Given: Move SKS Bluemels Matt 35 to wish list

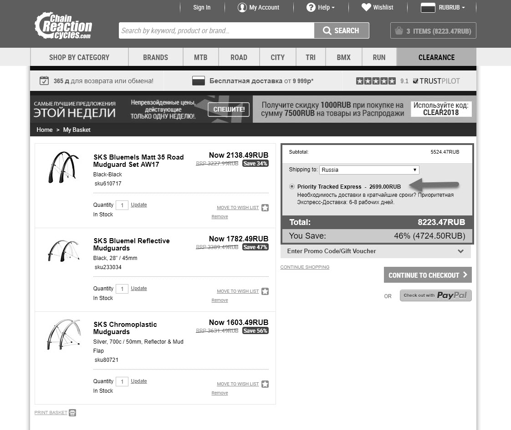Looking at the screenshot, I should pos(238,208).
